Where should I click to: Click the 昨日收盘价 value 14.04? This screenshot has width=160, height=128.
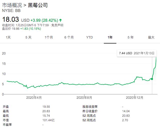pyautogui.click(x=126, y=111)
